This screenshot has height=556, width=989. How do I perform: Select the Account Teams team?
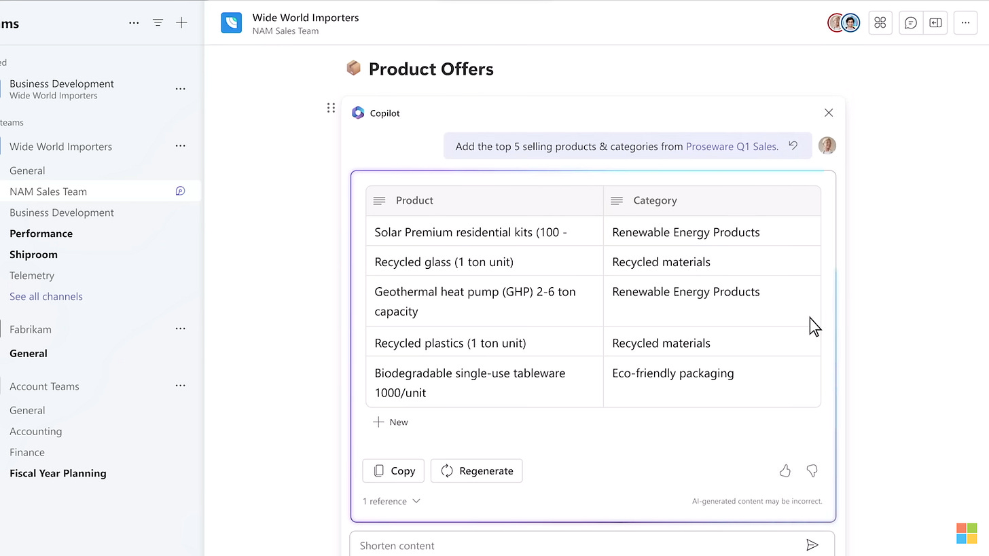click(44, 386)
